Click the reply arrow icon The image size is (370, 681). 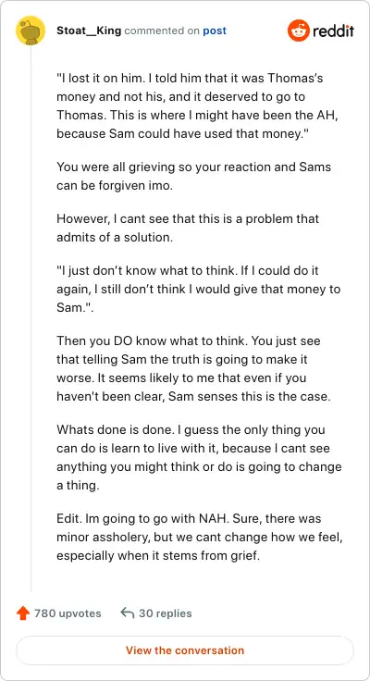click(x=128, y=613)
